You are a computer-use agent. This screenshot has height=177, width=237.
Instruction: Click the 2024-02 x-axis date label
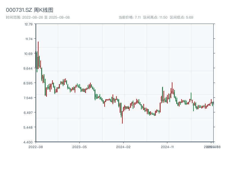pyautogui.click(x=123, y=147)
